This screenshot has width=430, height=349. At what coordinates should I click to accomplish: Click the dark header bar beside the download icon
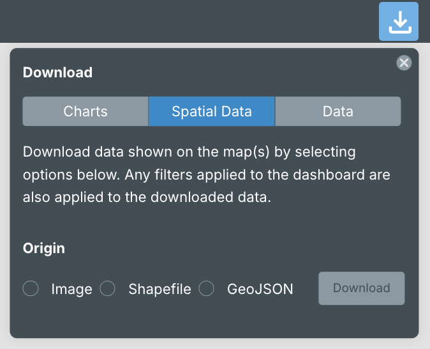pos(191,22)
